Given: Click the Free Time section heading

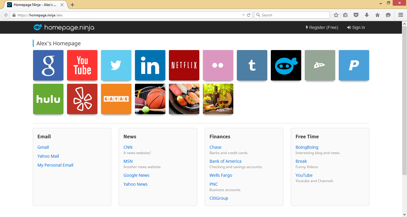Looking at the screenshot, I should [307, 137].
